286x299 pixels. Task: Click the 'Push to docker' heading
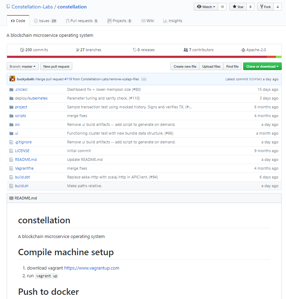pos(48,292)
